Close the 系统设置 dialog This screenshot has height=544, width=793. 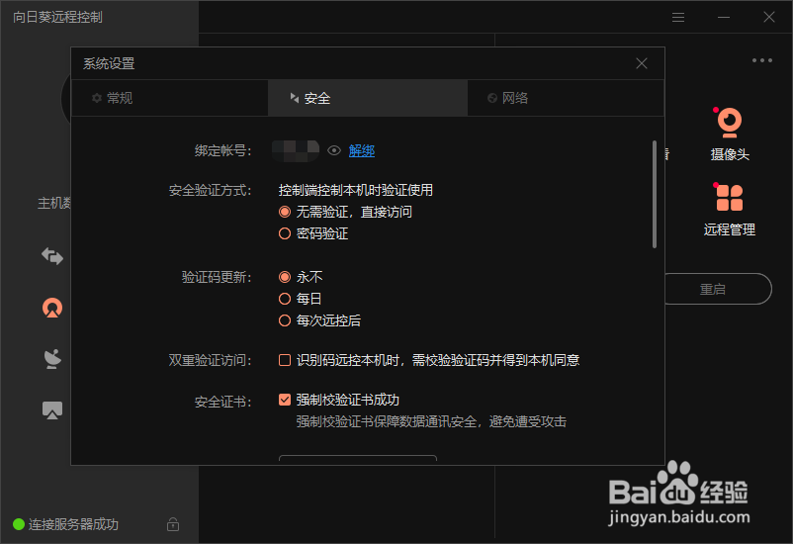coord(642,63)
